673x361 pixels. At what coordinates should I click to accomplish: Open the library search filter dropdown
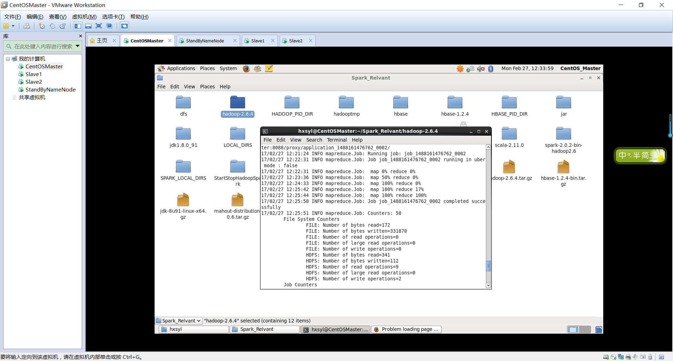pyautogui.click(x=78, y=46)
